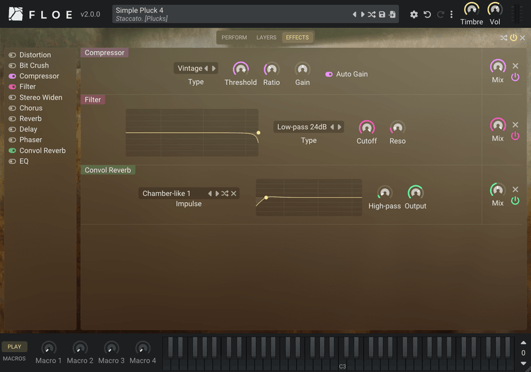Open the three-dot more options menu
Screen dimensions: 531x372
[451, 14]
